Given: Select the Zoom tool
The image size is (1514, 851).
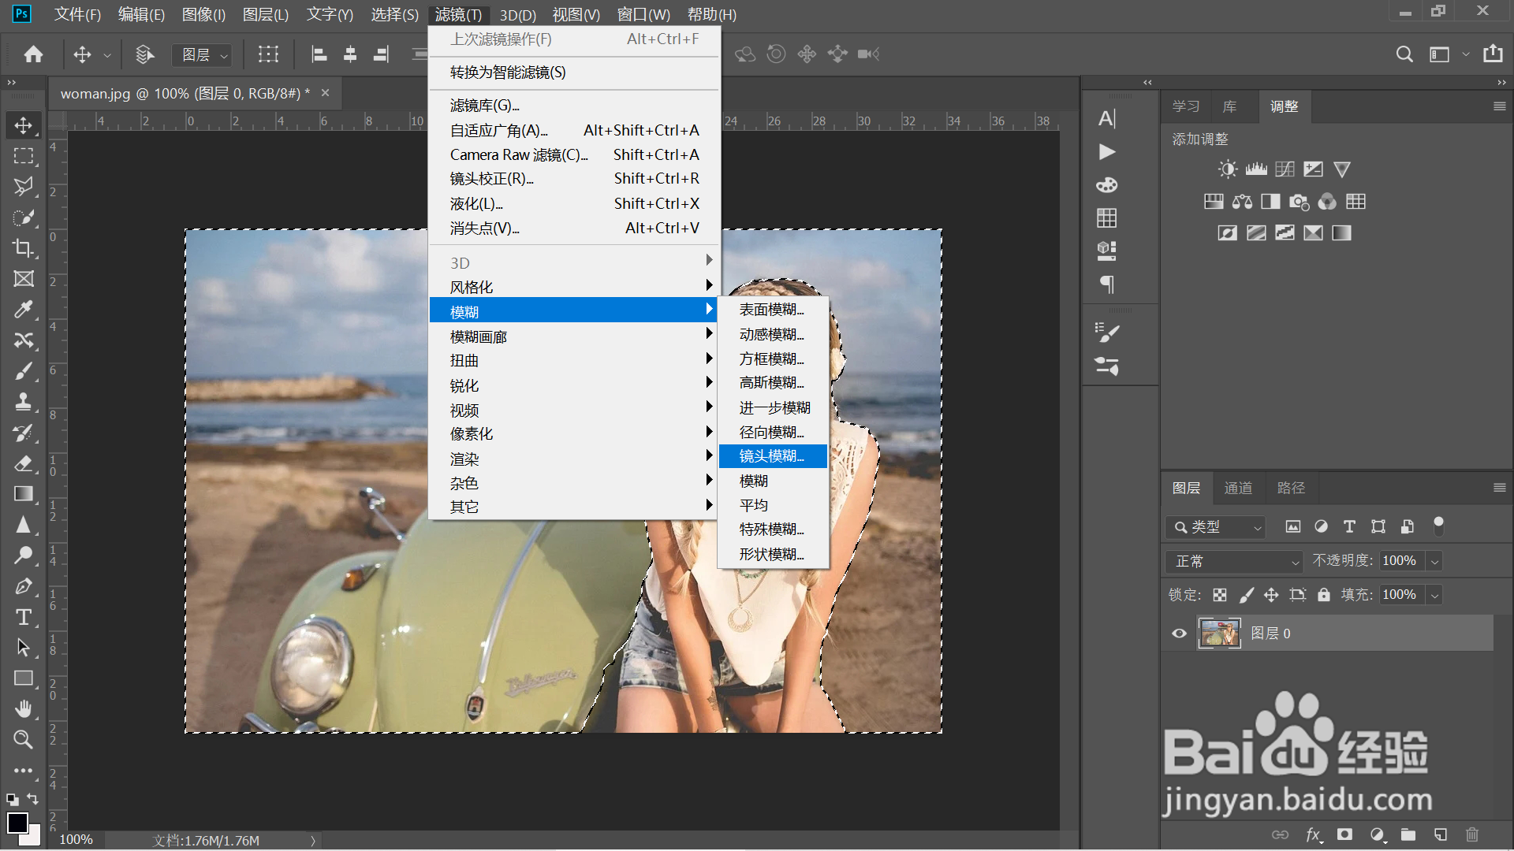Looking at the screenshot, I should pyautogui.click(x=23, y=739).
